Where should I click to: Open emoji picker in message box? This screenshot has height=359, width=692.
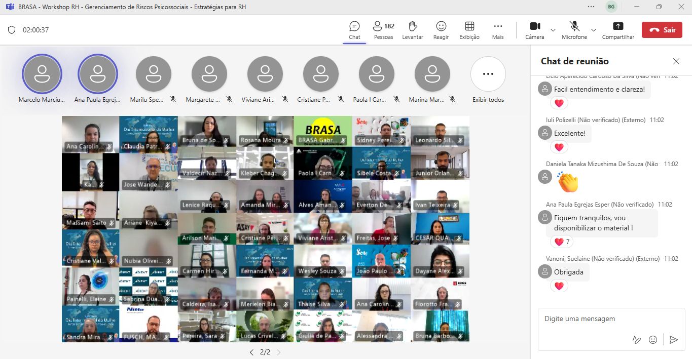coord(653,340)
